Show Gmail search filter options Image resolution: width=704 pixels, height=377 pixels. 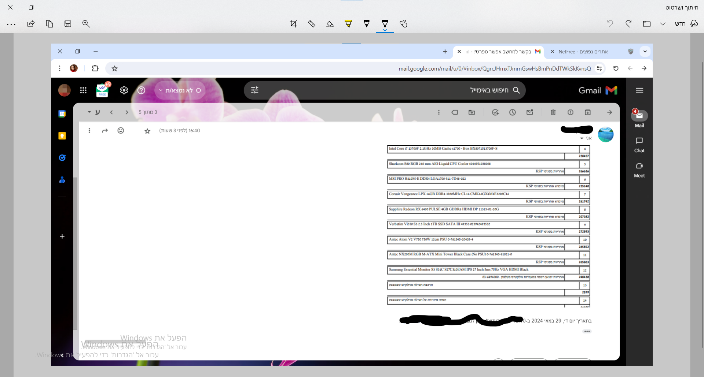(x=255, y=90)
